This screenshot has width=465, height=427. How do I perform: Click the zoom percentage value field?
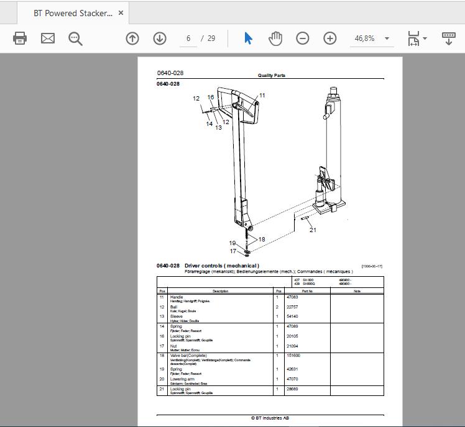tap(365, 38)
